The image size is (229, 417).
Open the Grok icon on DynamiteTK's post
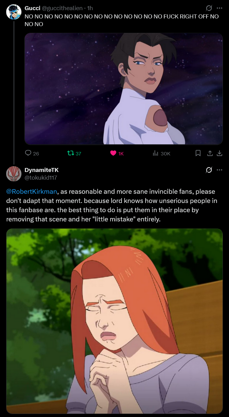[209, 170]
